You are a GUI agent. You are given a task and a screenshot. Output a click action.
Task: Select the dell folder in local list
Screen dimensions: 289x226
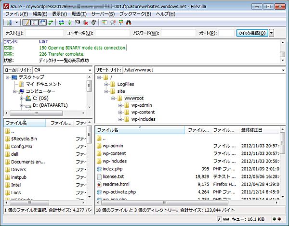coord(45,154)
